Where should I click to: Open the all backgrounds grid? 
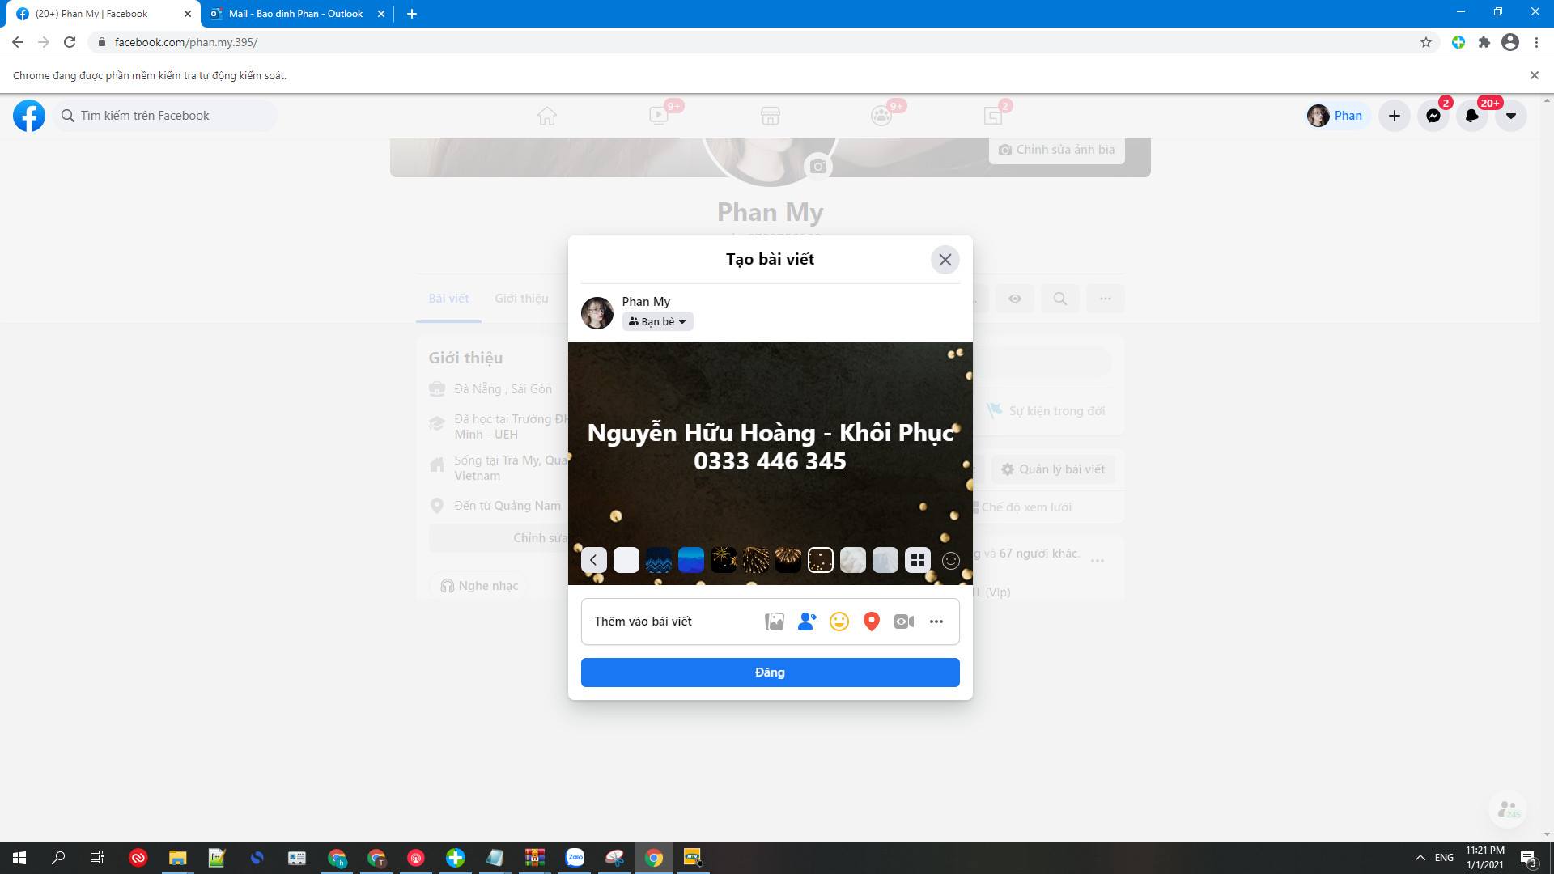918,560
